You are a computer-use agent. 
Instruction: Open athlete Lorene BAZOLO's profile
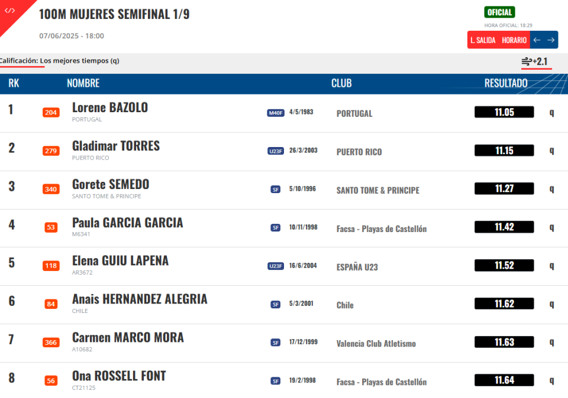click(110, 107)
